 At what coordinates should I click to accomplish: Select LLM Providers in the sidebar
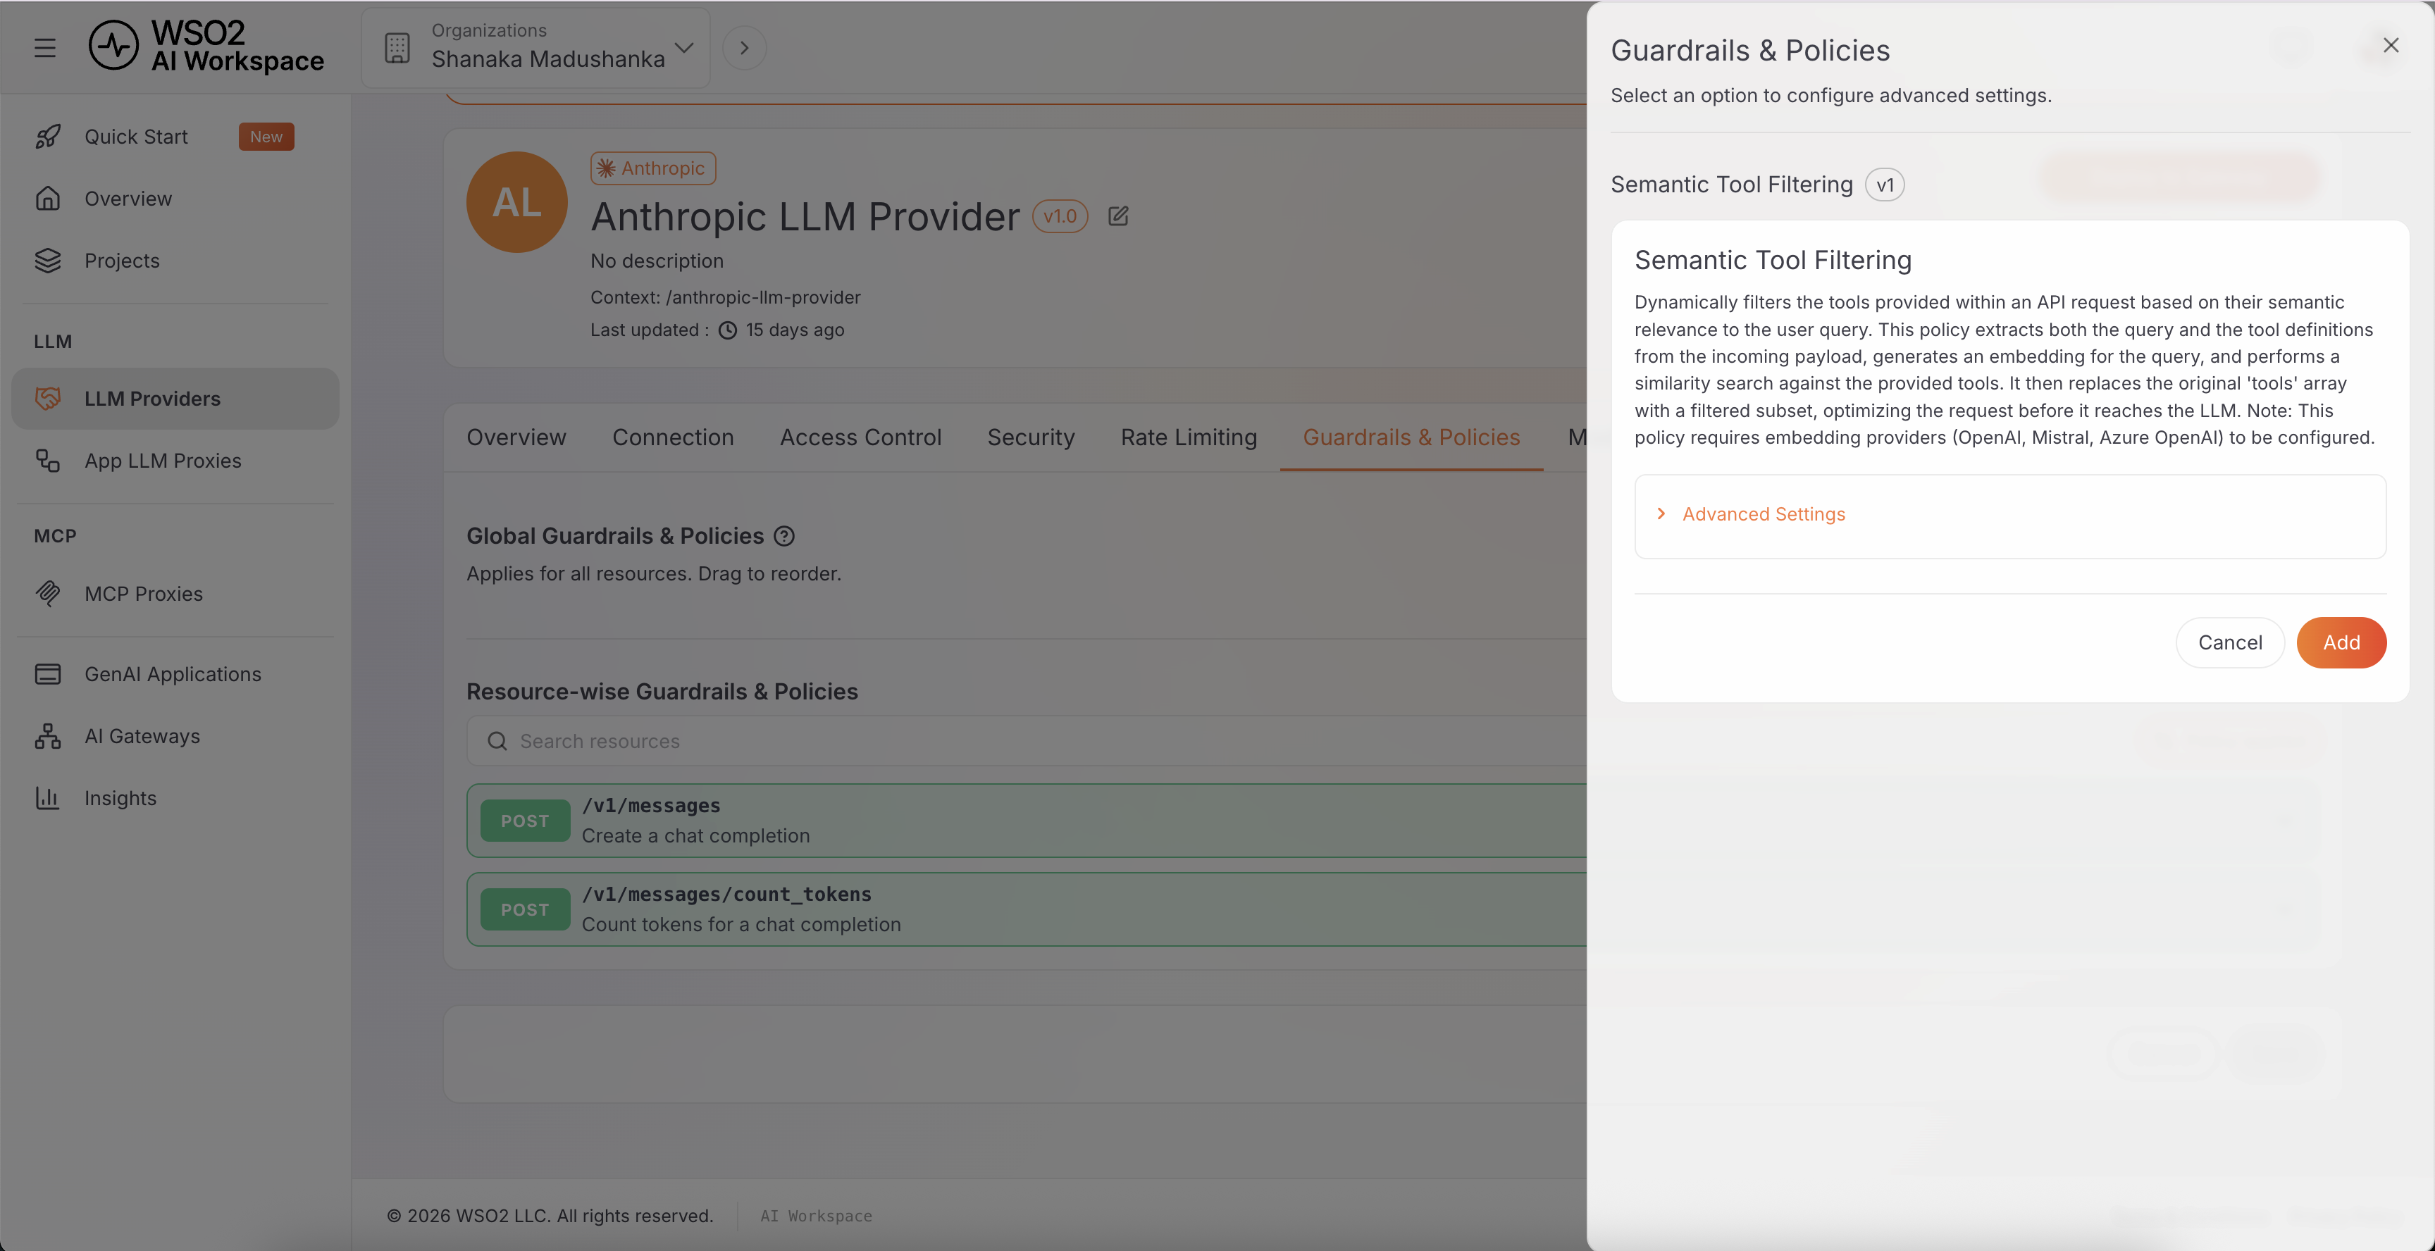point(175,398)
